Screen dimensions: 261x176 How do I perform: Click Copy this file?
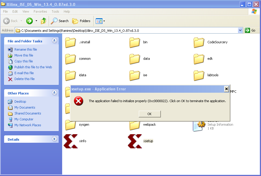tap(24, 61)
